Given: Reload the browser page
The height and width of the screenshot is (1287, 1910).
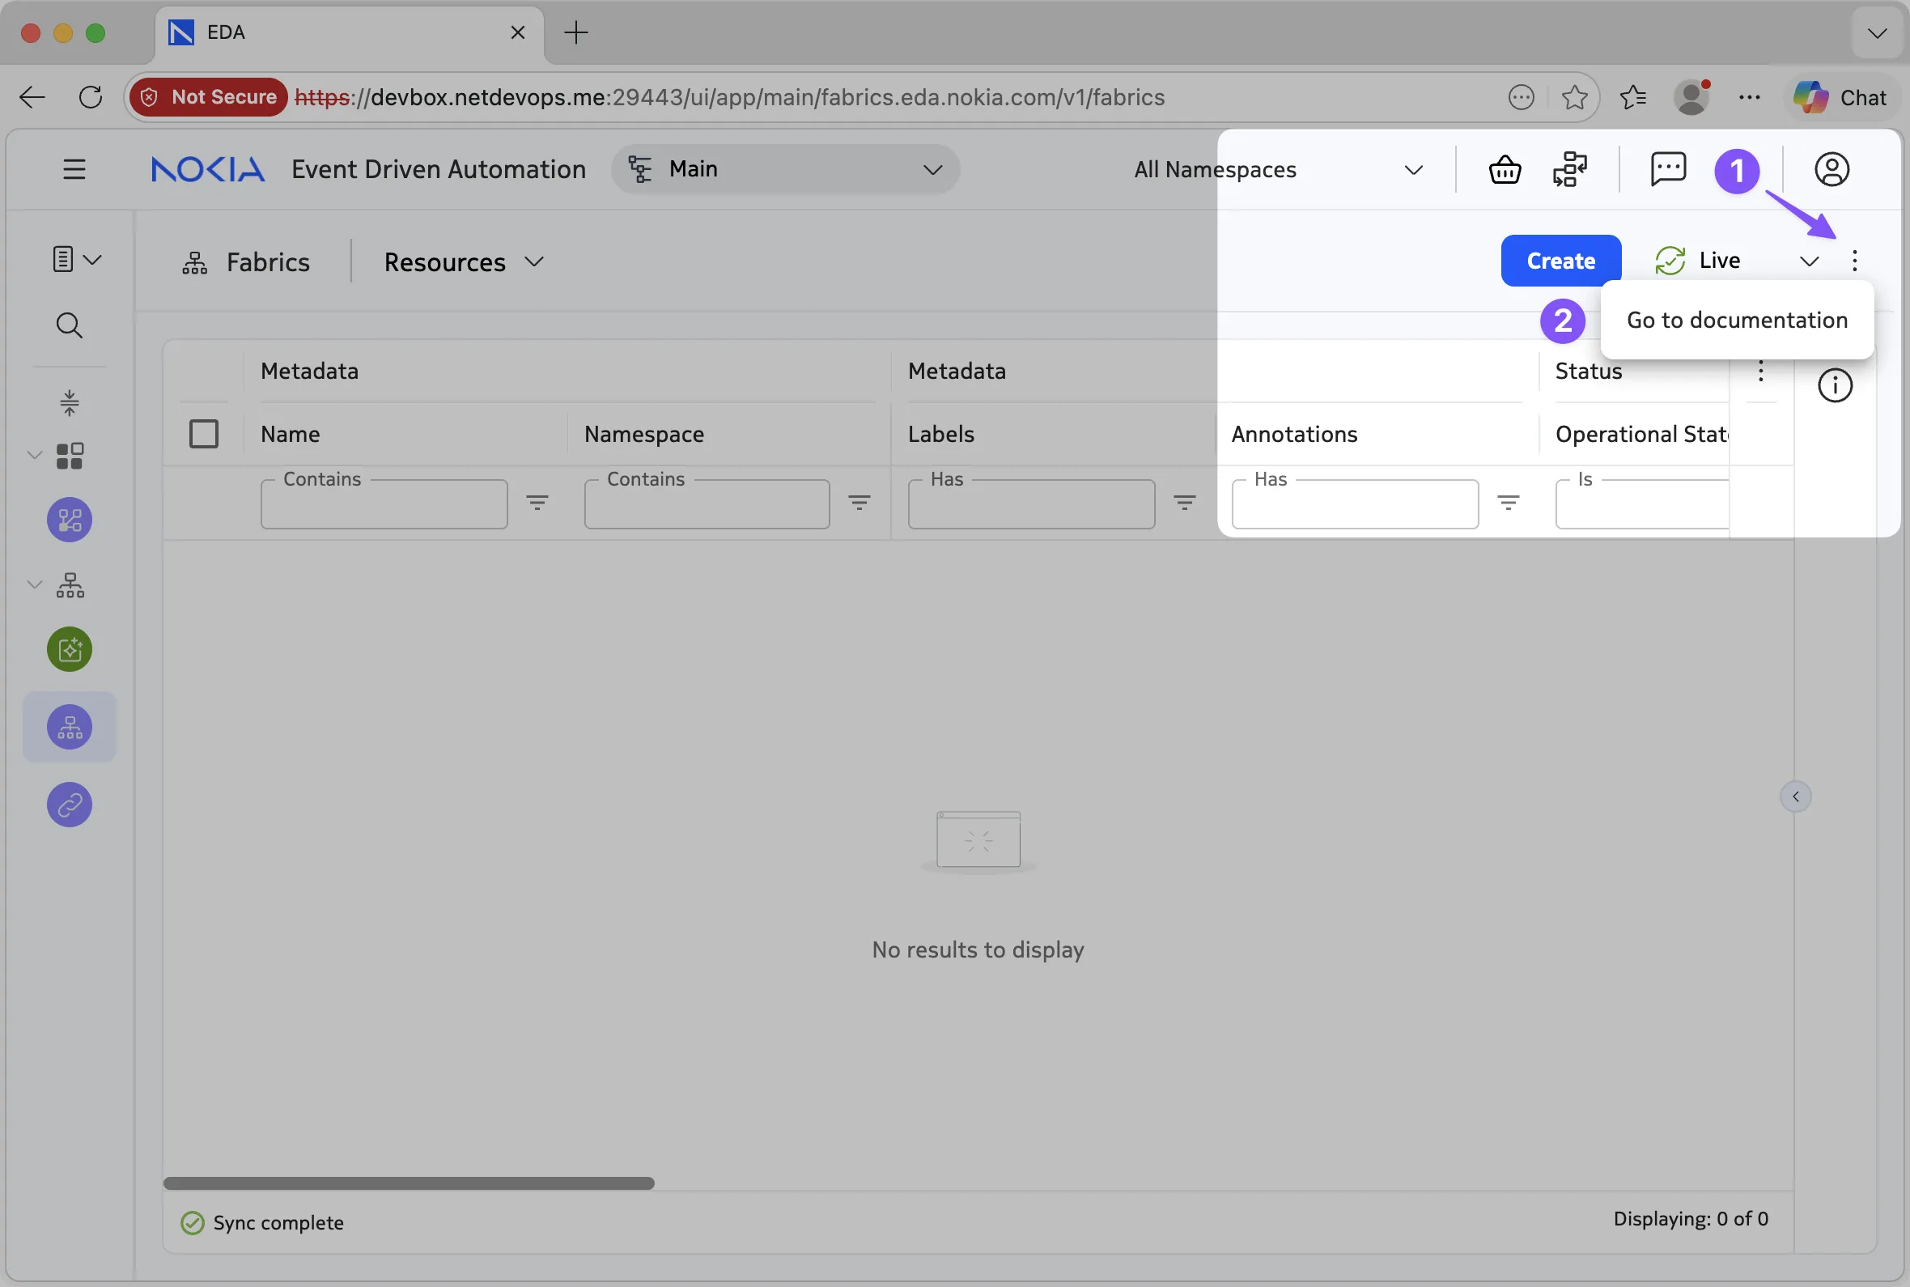Looking at the screenshot, I should pos(91,97).
